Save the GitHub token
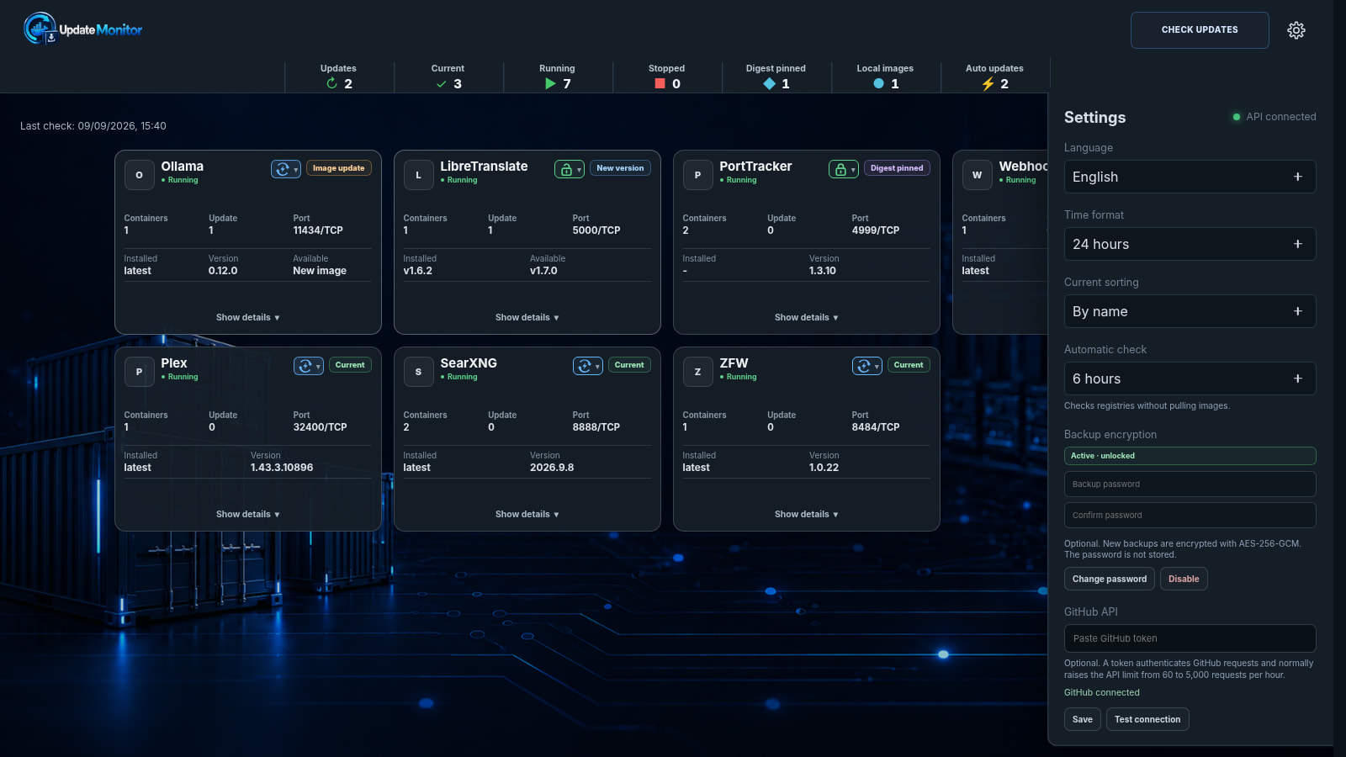This screenshot has width=1346, height=757. click(1083, 719)
